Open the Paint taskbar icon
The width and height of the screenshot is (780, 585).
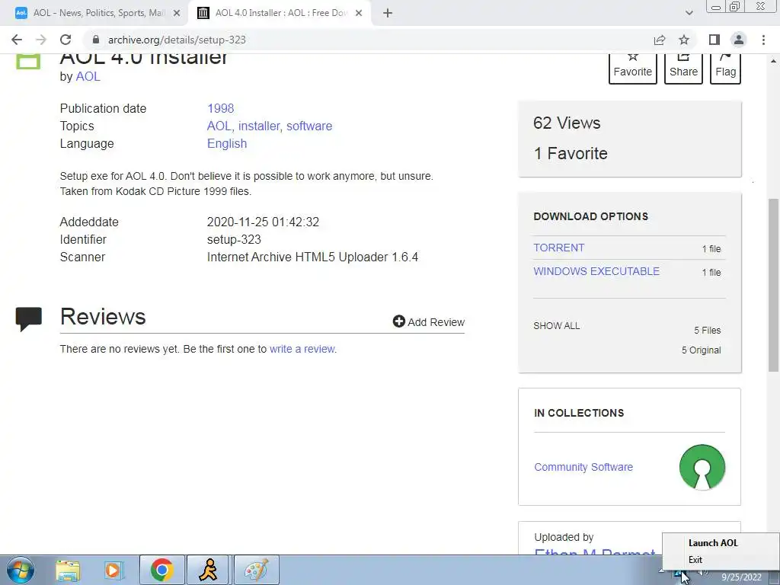click(x=257, y=570)
